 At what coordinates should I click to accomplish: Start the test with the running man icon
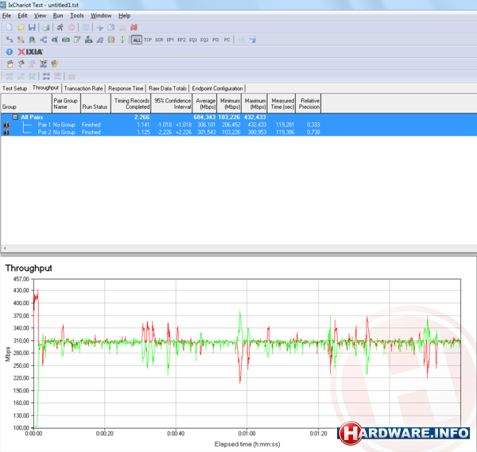click(60, 28)
